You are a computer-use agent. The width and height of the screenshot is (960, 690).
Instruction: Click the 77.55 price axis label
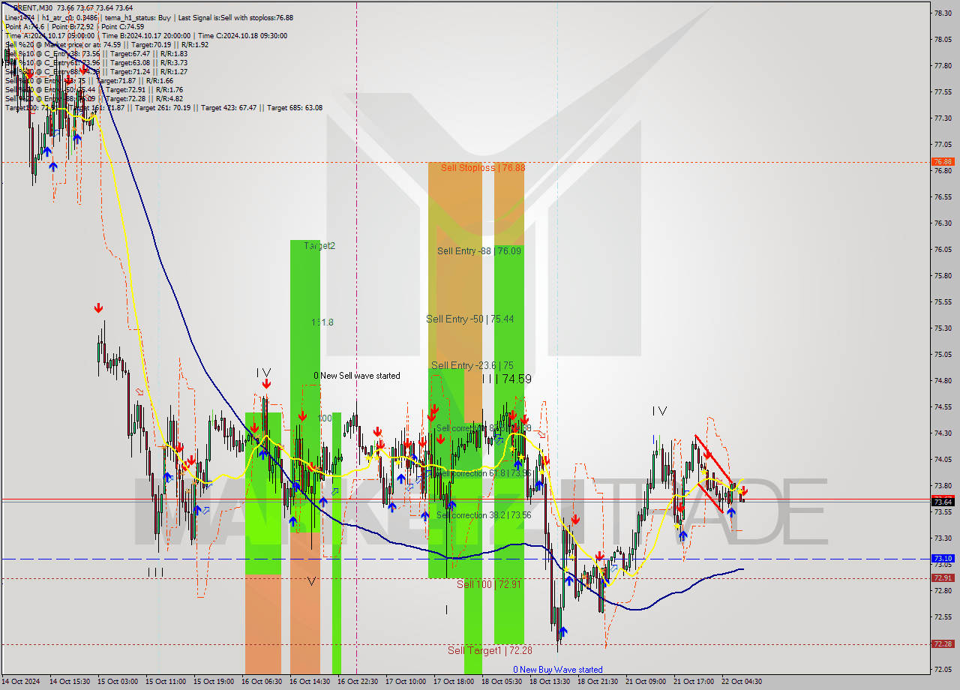[x=943, y=91]
